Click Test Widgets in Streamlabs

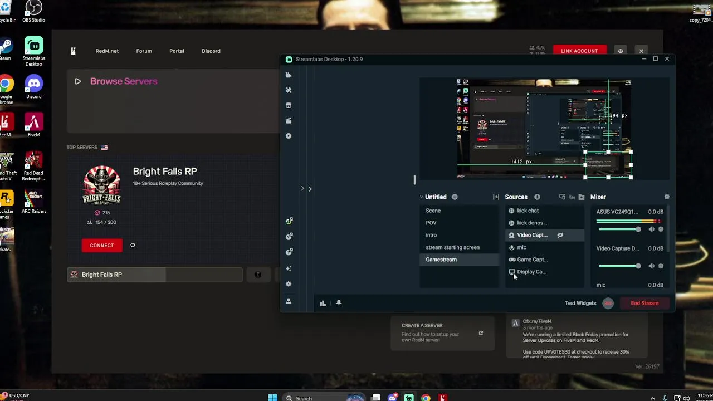(x=580, y=303)
